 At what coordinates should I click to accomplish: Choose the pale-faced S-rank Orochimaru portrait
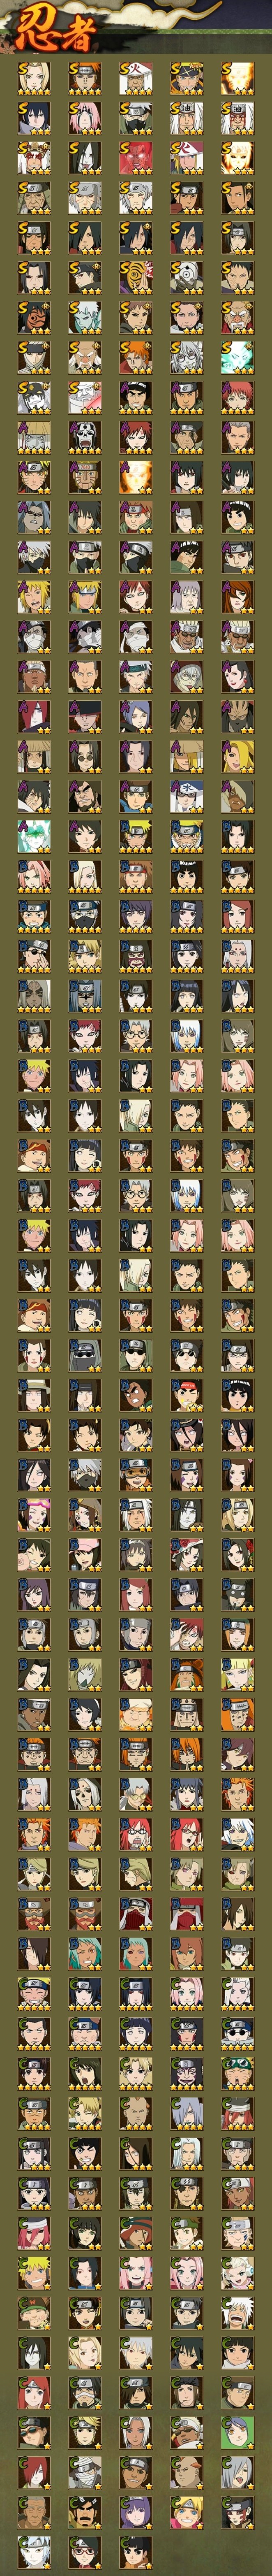click(85, 158)
